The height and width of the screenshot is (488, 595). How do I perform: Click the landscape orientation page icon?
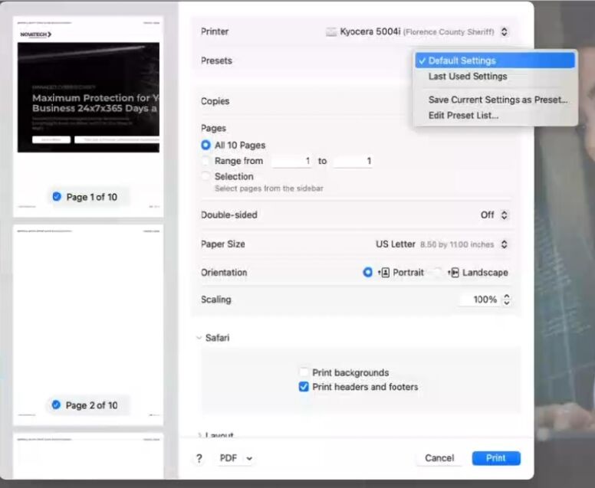pos(454,273)
